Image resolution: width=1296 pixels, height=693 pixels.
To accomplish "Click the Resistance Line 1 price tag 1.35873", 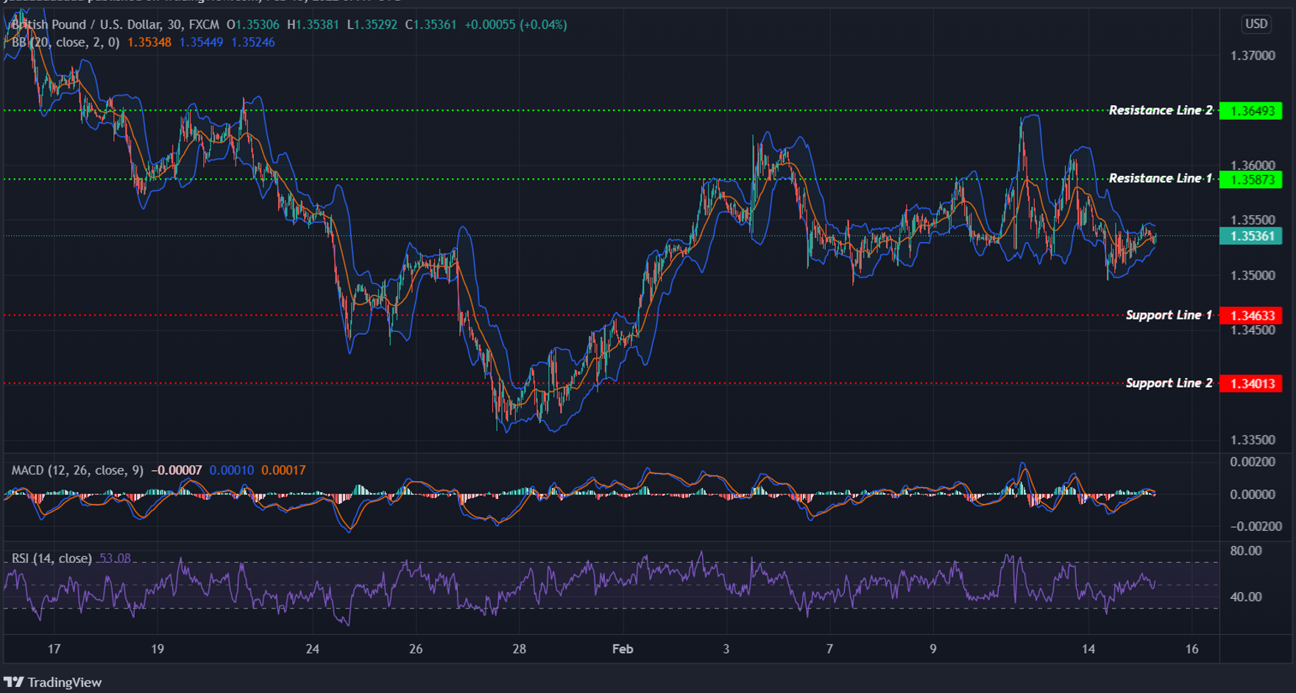I will [x=1251, y=178].
